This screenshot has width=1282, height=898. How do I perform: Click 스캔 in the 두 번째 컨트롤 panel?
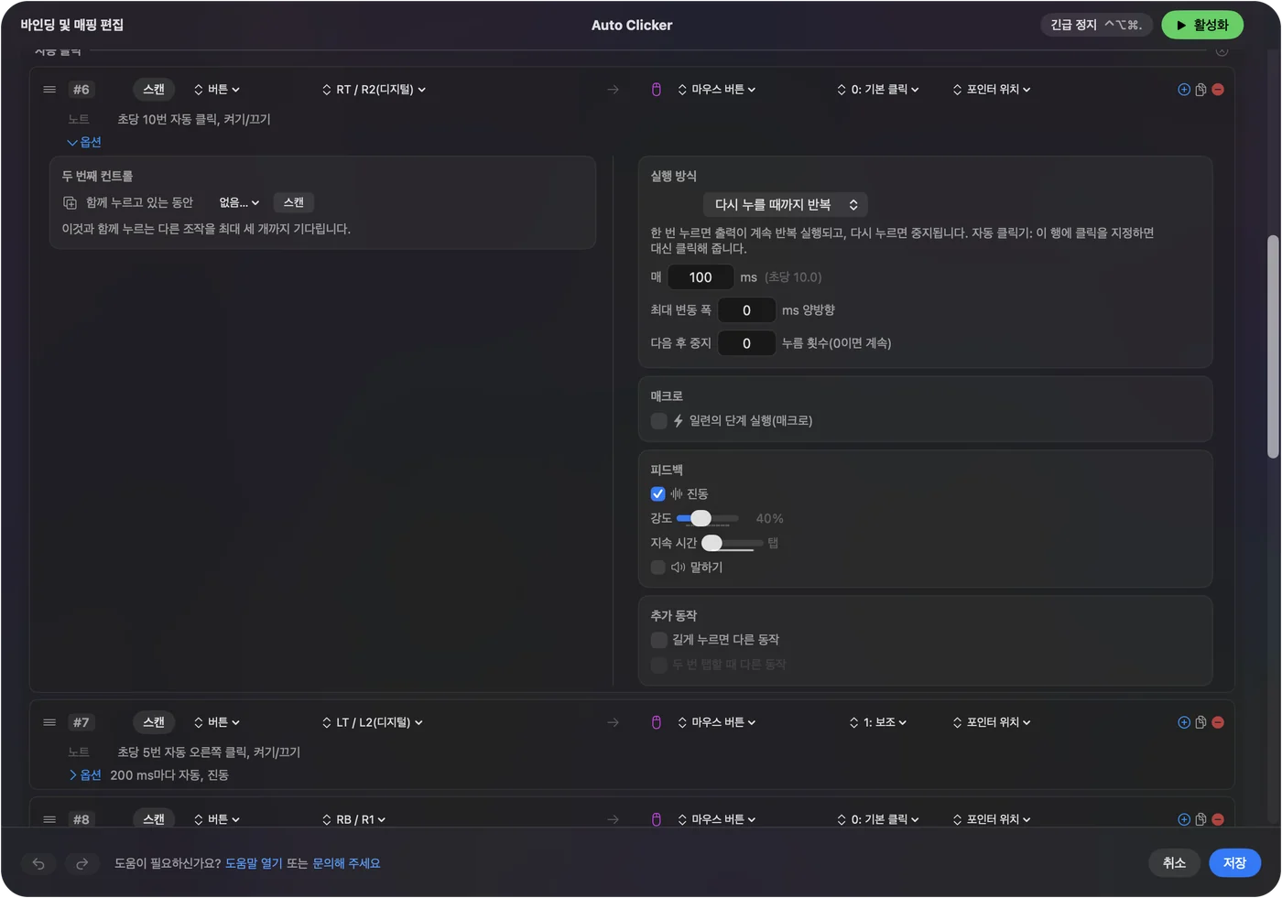pyautogui.click(x=294, y=202)
